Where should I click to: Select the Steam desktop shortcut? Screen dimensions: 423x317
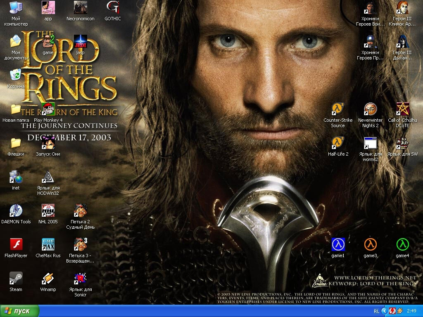click(x=16, y=278)
